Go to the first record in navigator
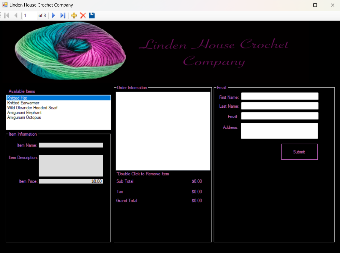Viewport: 340px width, 253px height. (x=7, y=15)
